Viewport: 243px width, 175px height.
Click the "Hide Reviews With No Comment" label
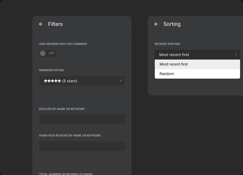(x=63, y=44)
